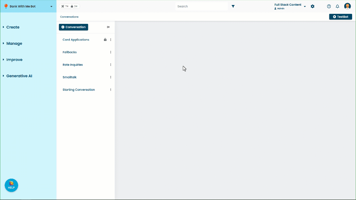Open the Bank With Me Bot dropdown

(x=51, y=6)
